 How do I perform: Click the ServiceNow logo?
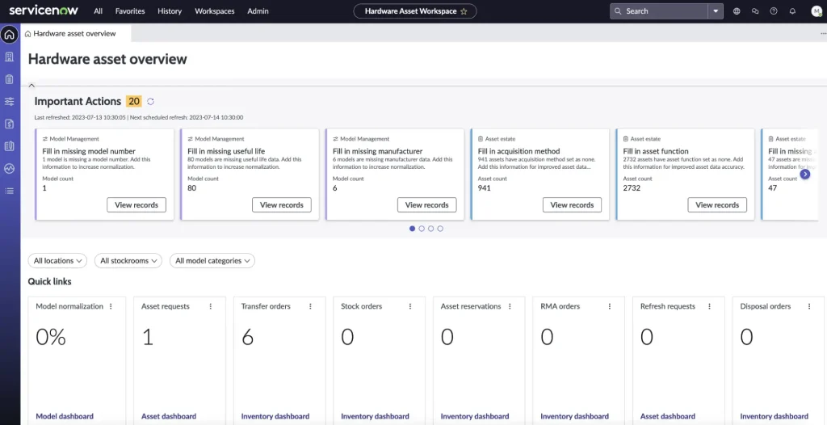pyautogui.click(x=44, y=11)
